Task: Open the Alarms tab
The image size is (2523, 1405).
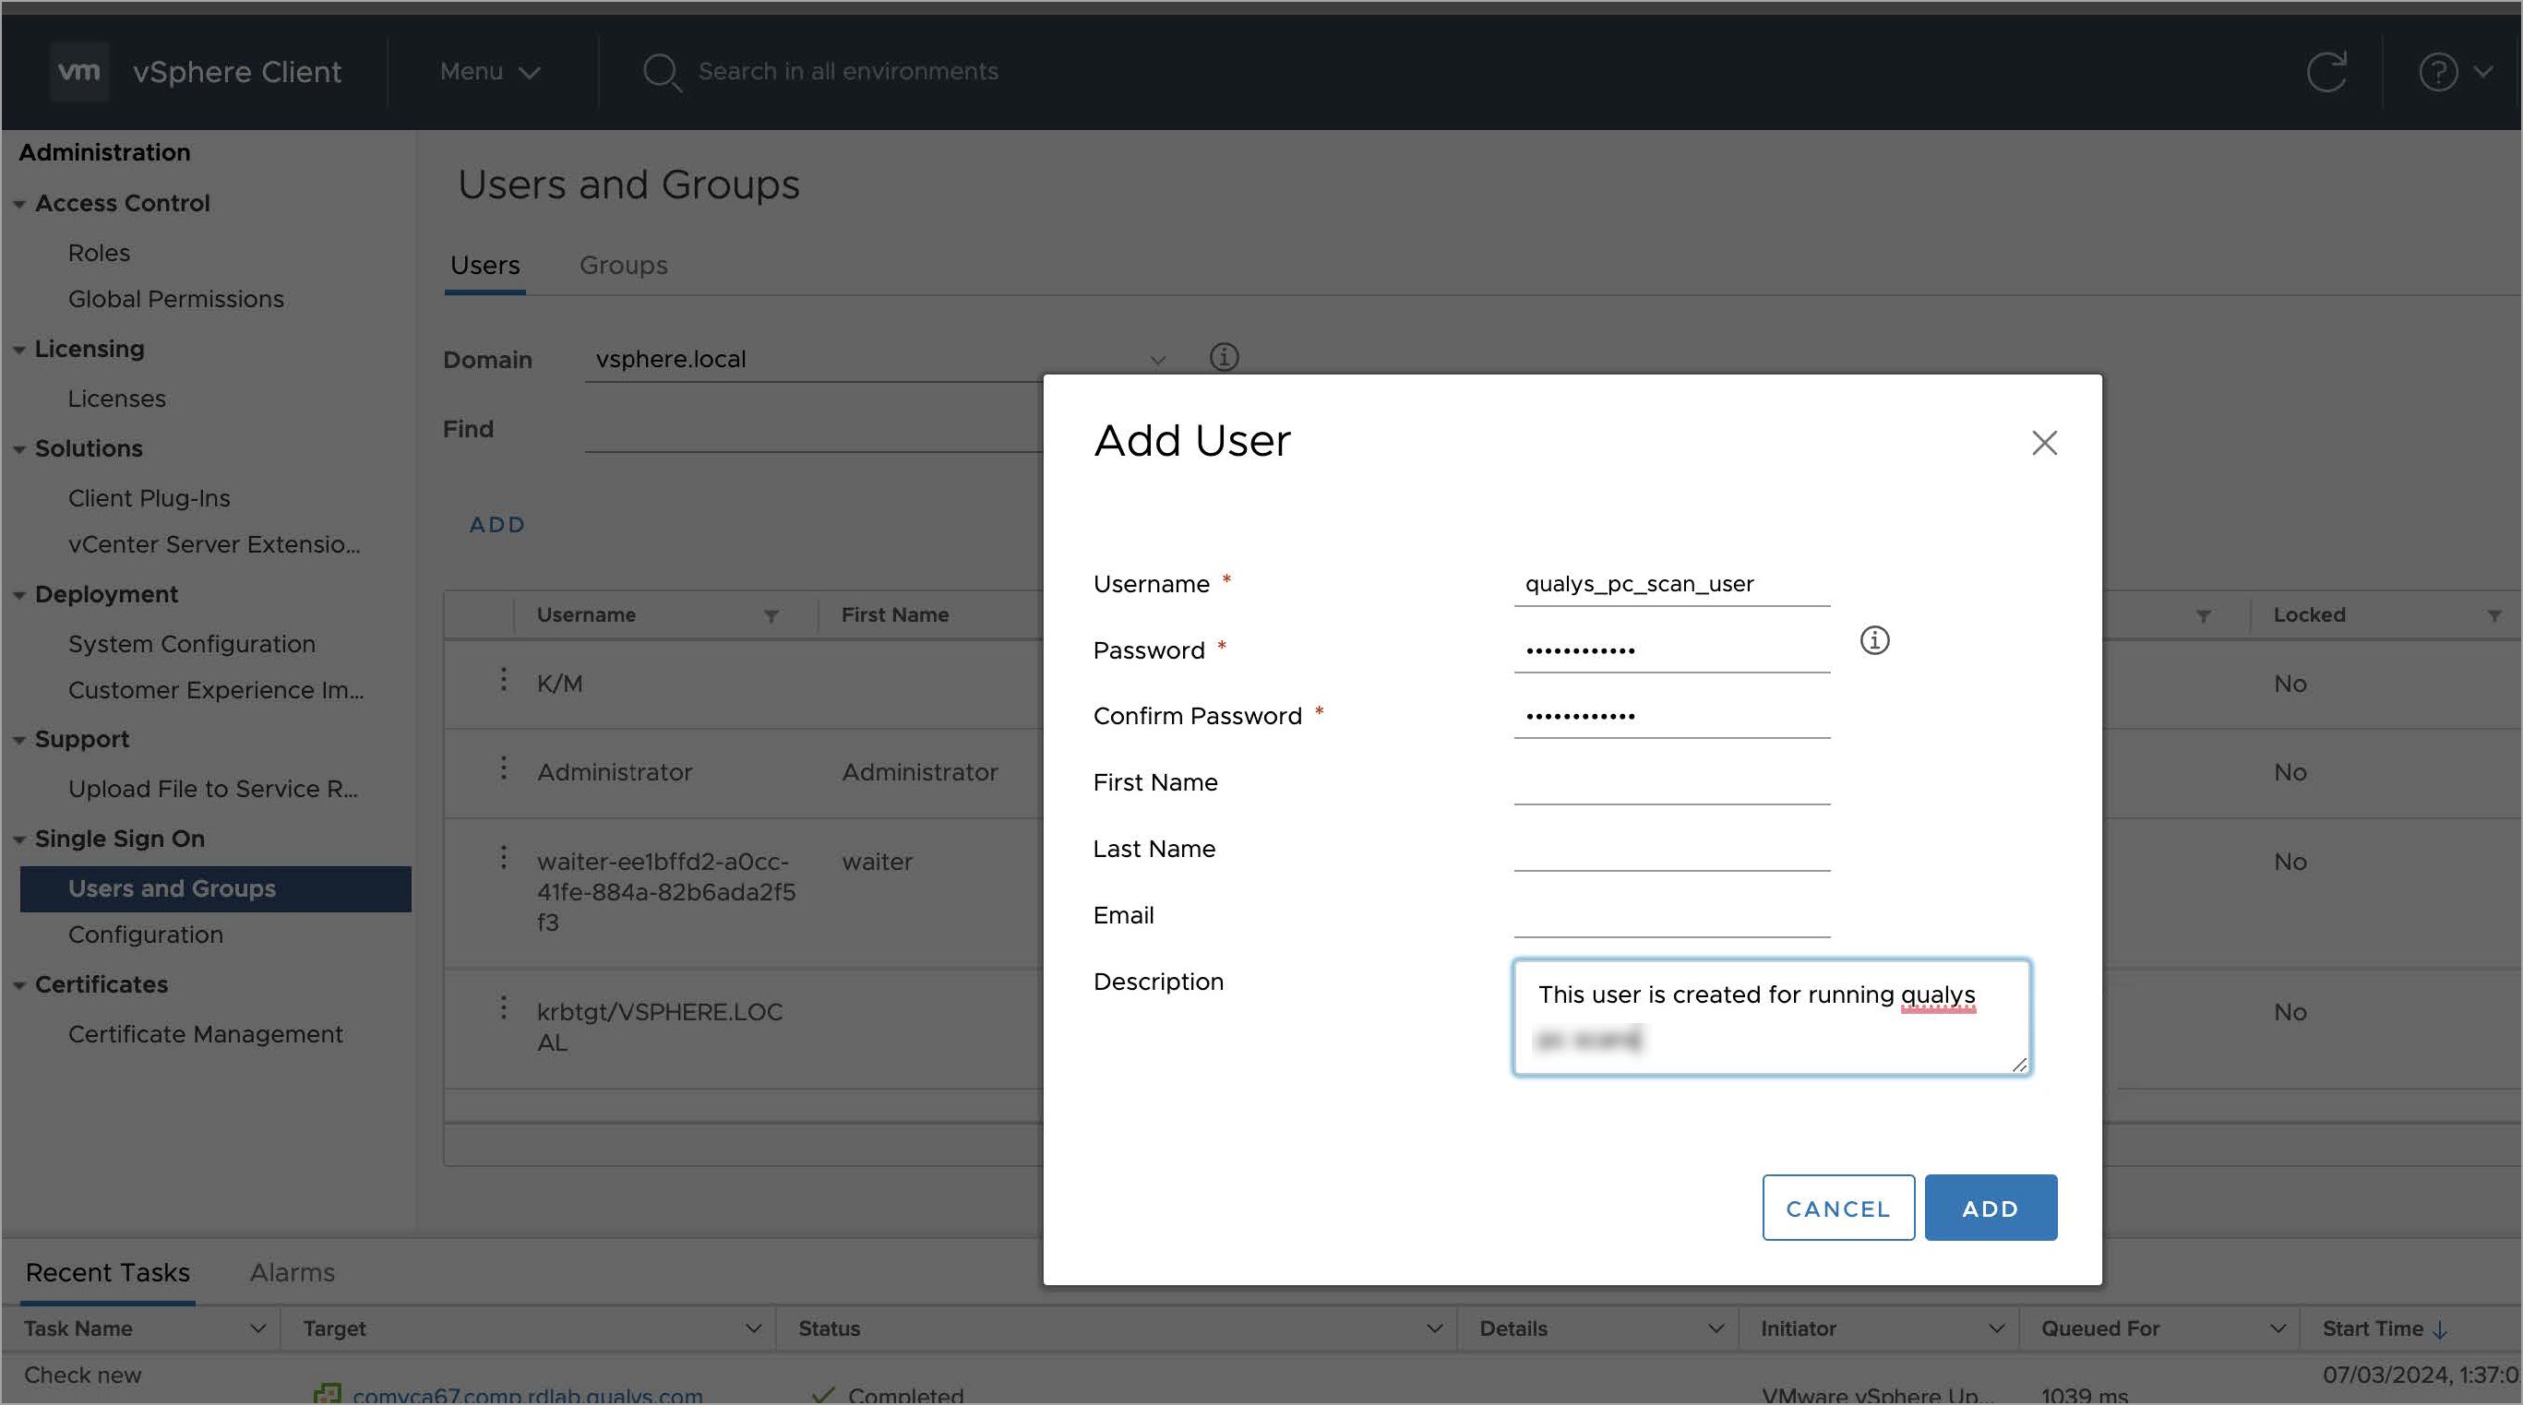Action: tap(292, 1272)
